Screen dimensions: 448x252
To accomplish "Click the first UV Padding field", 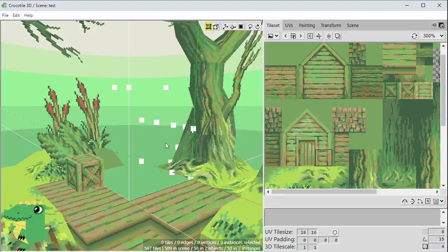I will (302, 240).
